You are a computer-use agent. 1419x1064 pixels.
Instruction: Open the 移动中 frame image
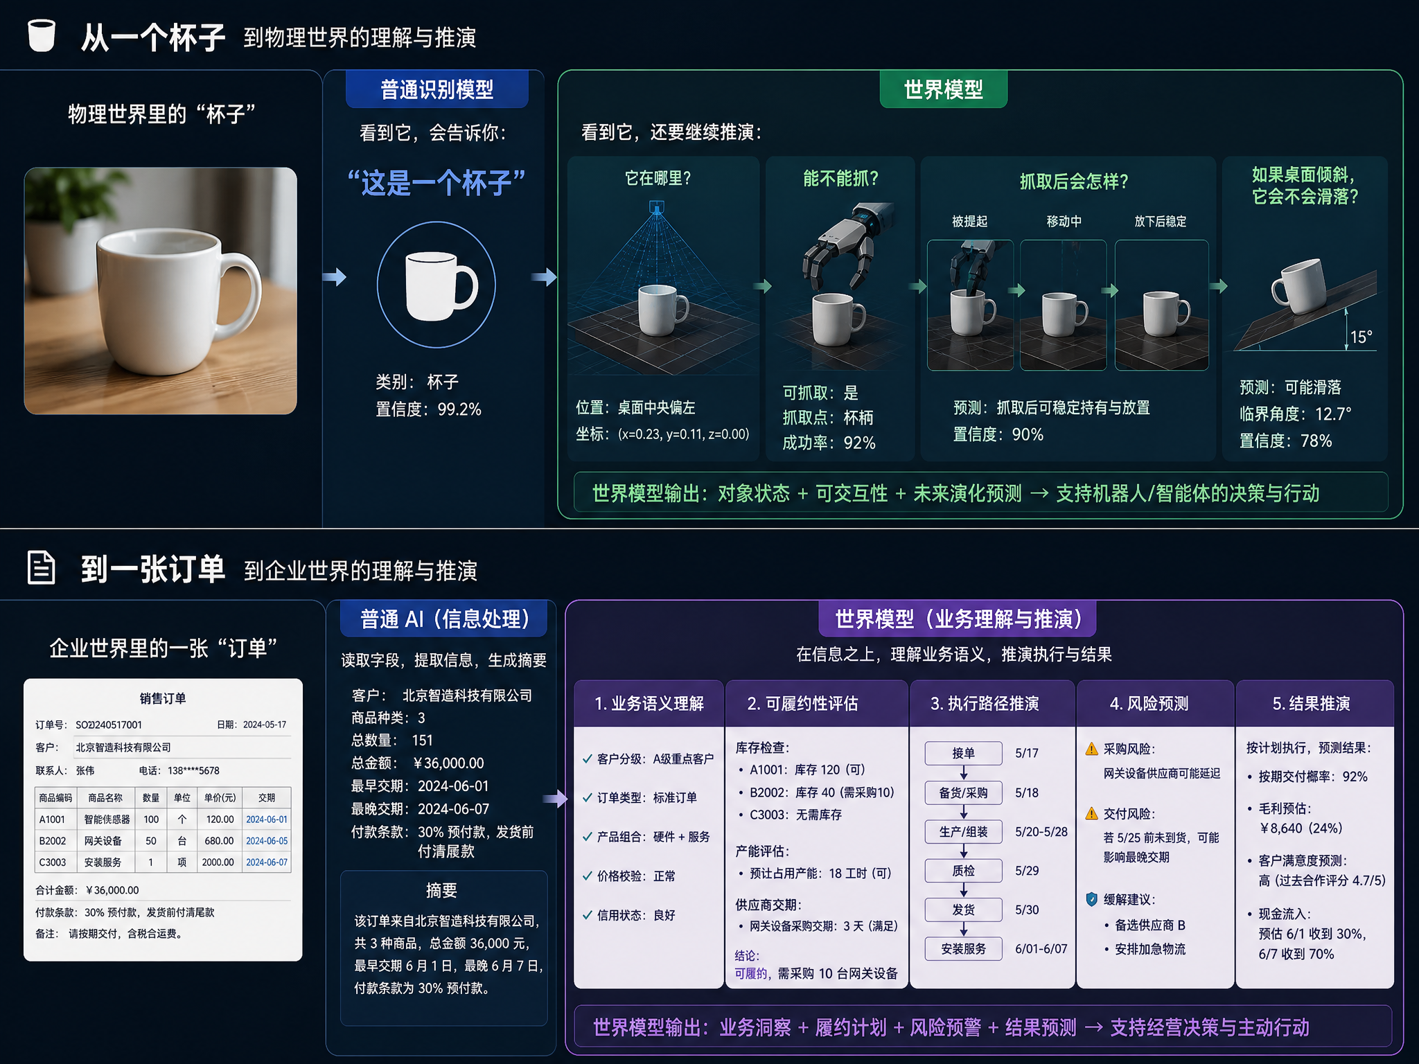pyautogui.click(x=1064, y=305)
